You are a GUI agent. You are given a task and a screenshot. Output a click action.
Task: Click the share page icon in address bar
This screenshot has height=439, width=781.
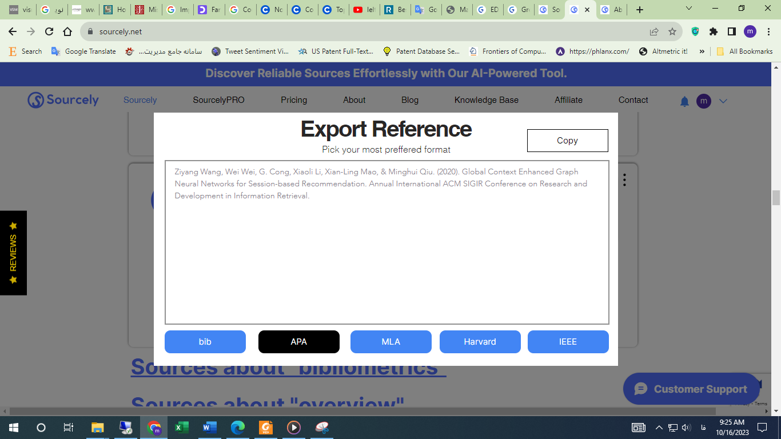(x=654, y=31)
